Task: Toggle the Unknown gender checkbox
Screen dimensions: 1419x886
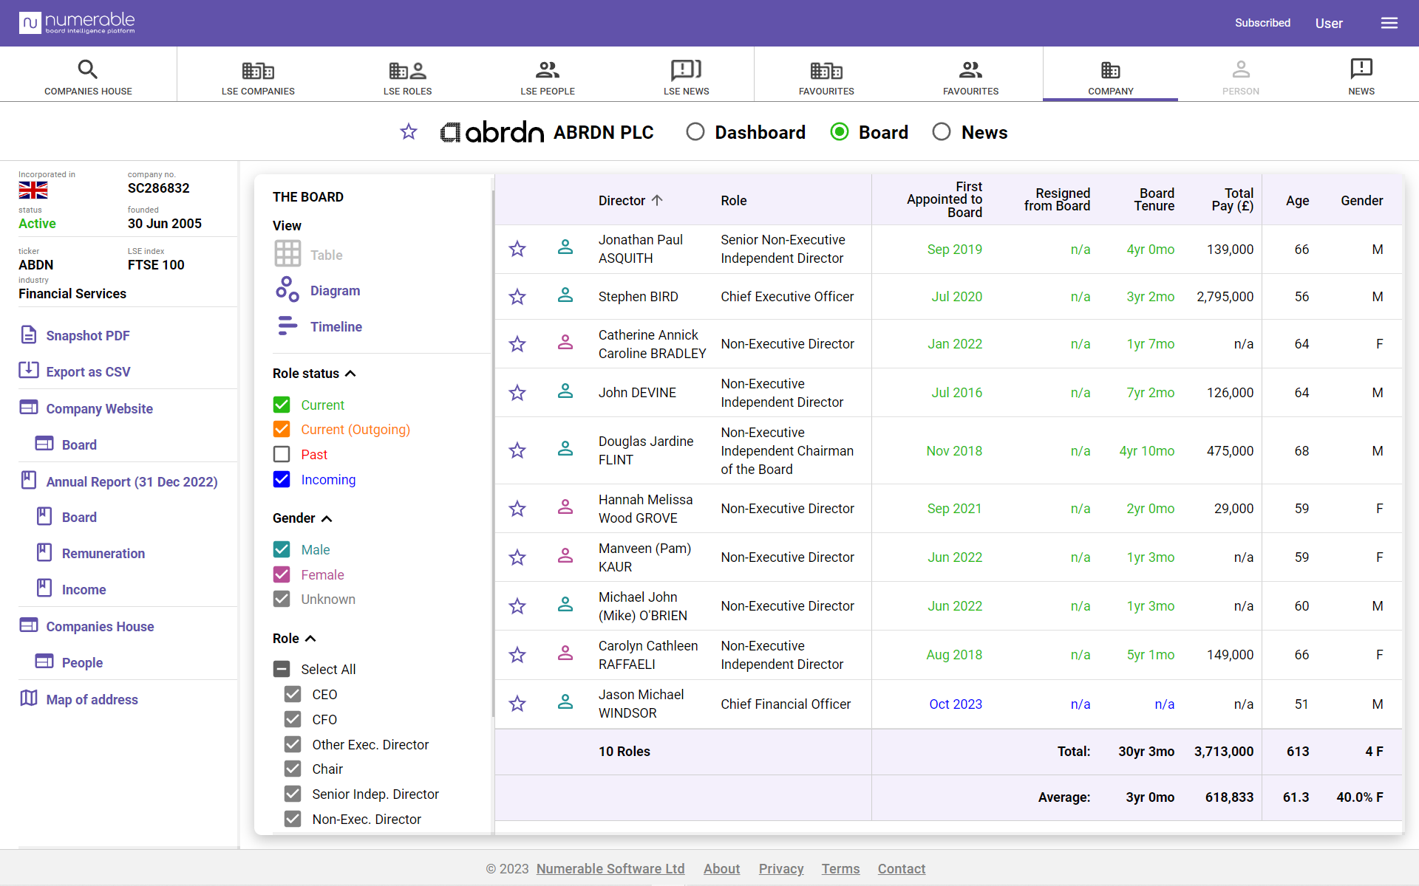Action: click(x=282, y=599)
